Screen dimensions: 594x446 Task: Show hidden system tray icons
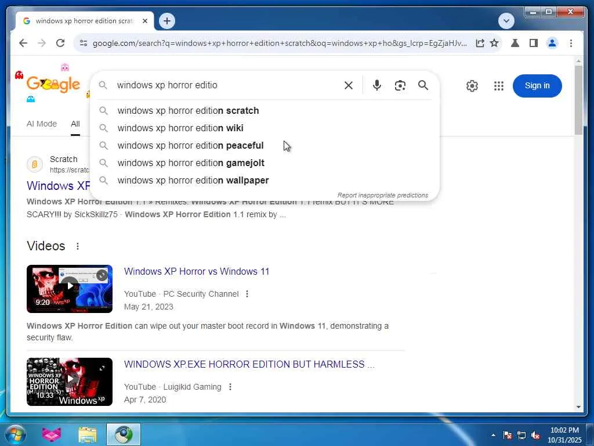[x=493, y=435]
